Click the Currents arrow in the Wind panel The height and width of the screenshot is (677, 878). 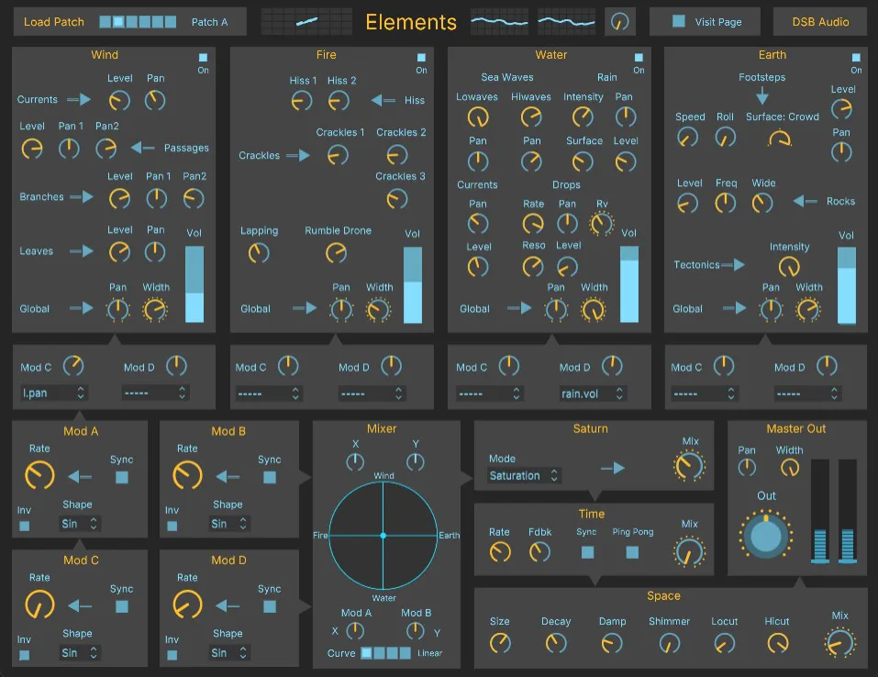pyautogui.click(x=78, y=99)
